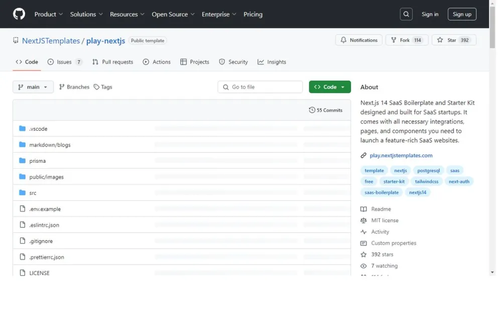Click the .gitignore file icon

tap(23, 240)
